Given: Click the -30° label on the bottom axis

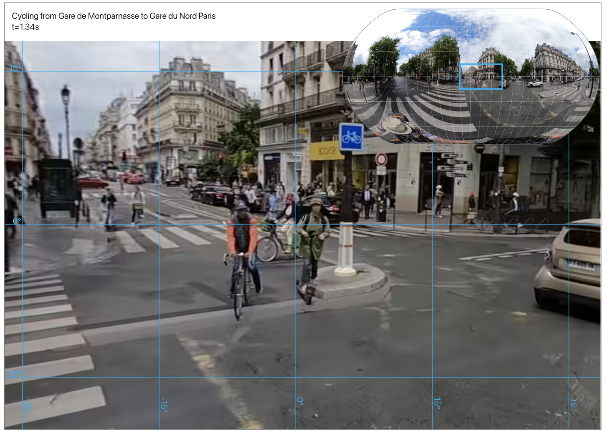Looking at the screenshot, I should click(x=28, y=406).
